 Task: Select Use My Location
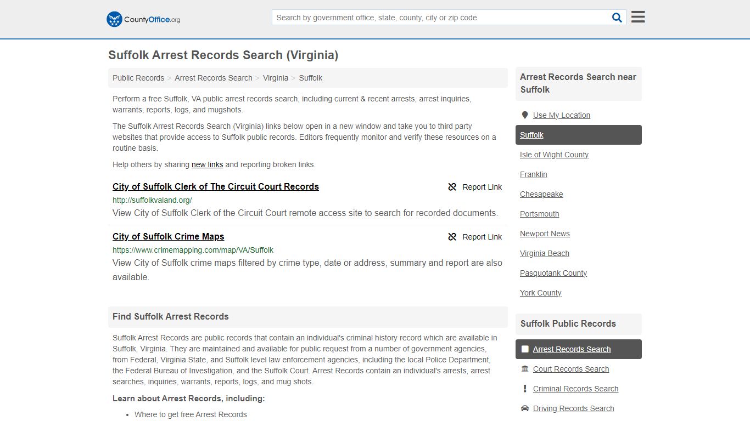(562, 115)
